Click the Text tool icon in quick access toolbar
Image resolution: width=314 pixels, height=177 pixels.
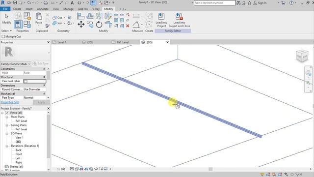[x=72, y=3]
